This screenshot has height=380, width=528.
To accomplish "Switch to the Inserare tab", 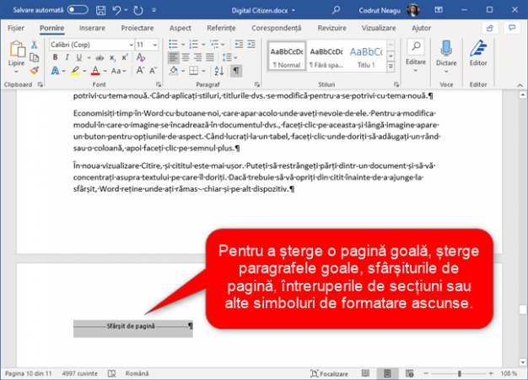I will (92, 28).
